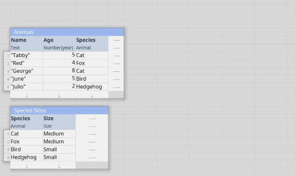Click the Number{year} type cell under Age
This screenshot has width=295, height=176.
(x=59, y=48)
